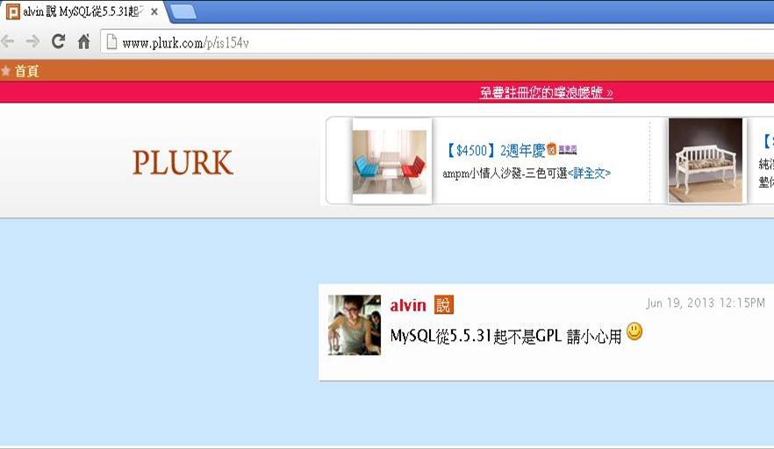Click the www.plurk.com address bar field
This screenshot has height=449, width=774.
pos(437,42)
